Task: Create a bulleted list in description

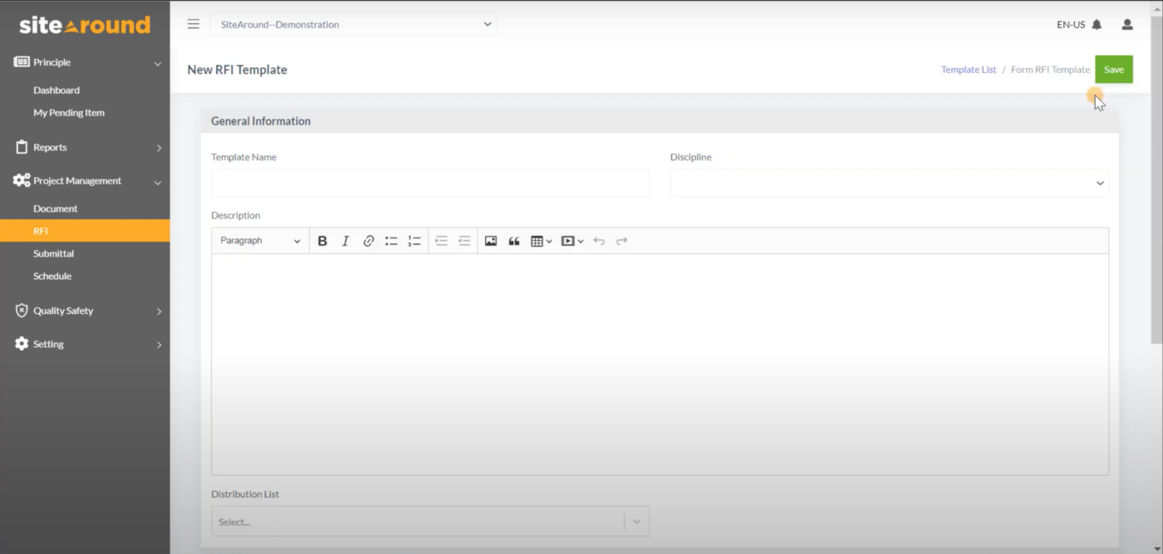Action: pos(391,240)
